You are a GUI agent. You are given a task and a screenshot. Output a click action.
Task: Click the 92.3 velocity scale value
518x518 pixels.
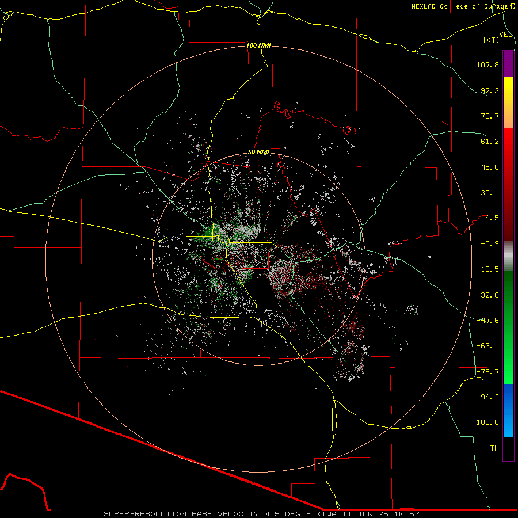pos(490,90)
